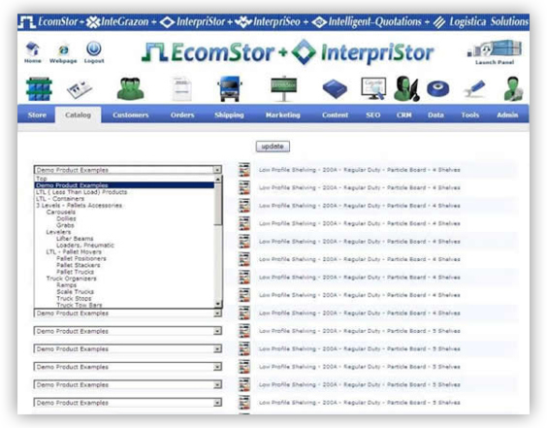Open the Admin tab
The width and height of the screenshot is (547, 428).
coord(507,115)
